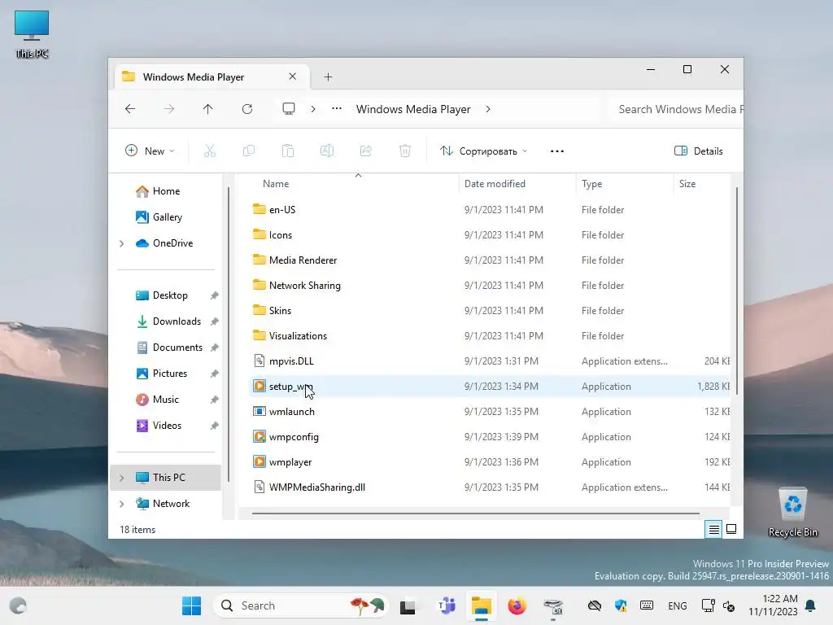The image size is (833, 625).
Task: Click chevron after PC icon in address bar
Action: click(x=313, y=109)
